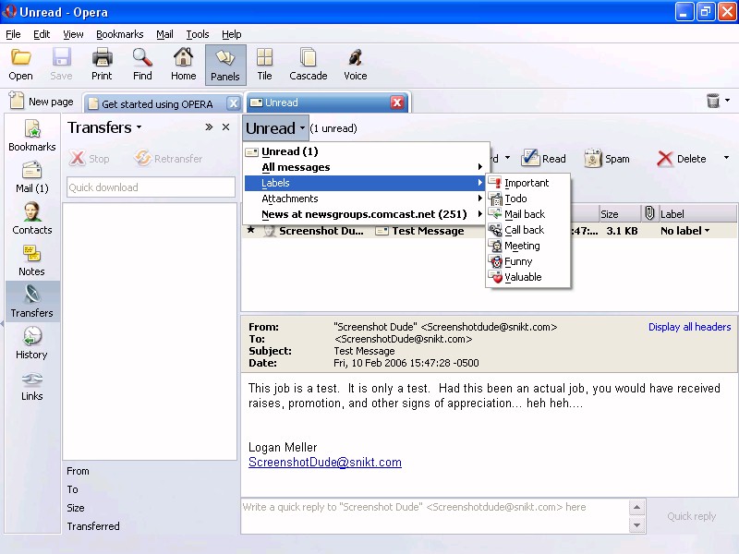The width and height of the screenshot is (739, 554).
Task: Open the Notes panel
Action: pyautogui.click(x=31, y=259)
